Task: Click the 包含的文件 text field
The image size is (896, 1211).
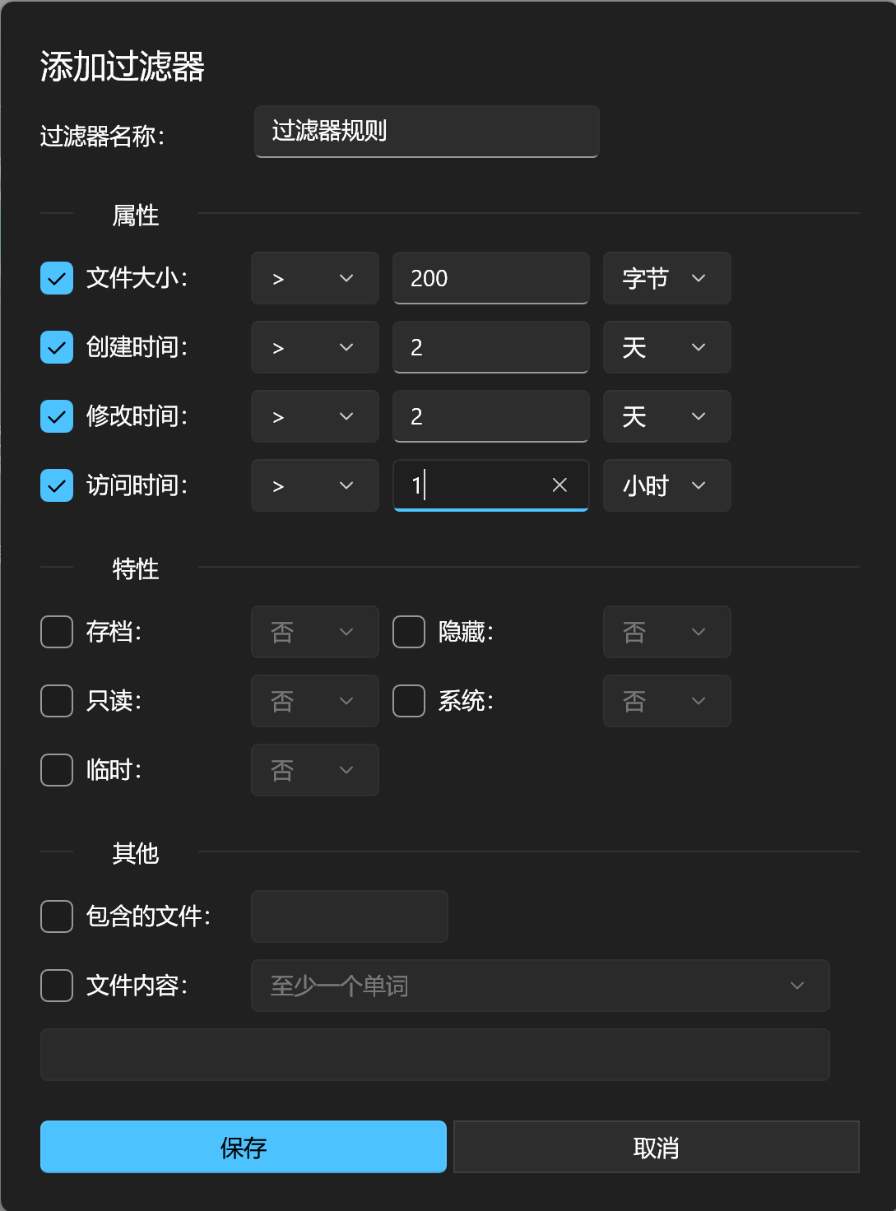Action: click(350, 916)
